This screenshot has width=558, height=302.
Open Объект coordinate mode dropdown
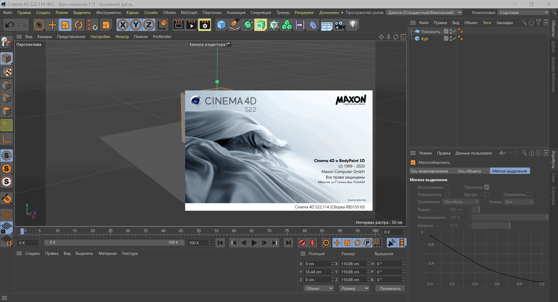319,288
